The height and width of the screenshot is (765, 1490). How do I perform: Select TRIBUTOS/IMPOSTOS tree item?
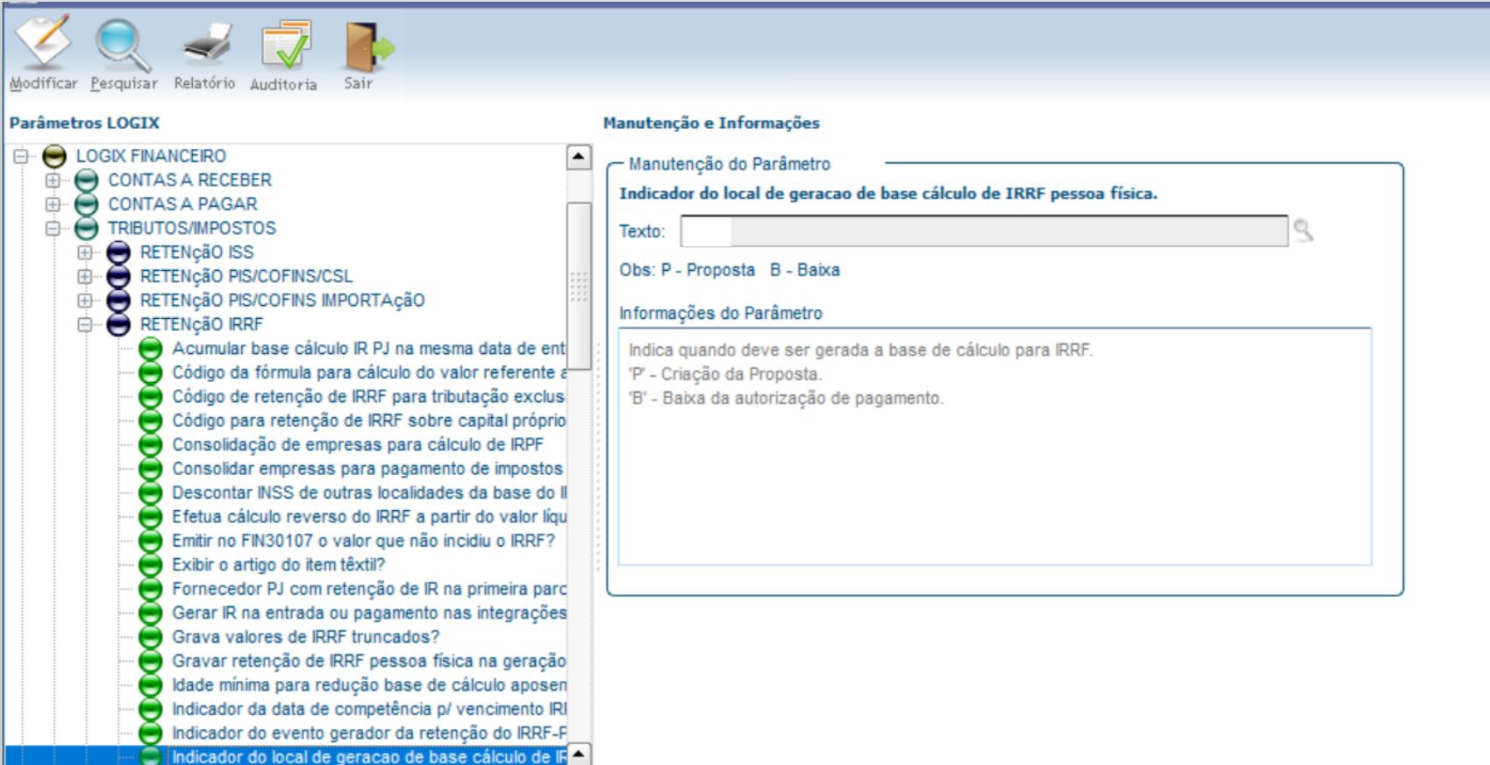(x=191, y=229)
